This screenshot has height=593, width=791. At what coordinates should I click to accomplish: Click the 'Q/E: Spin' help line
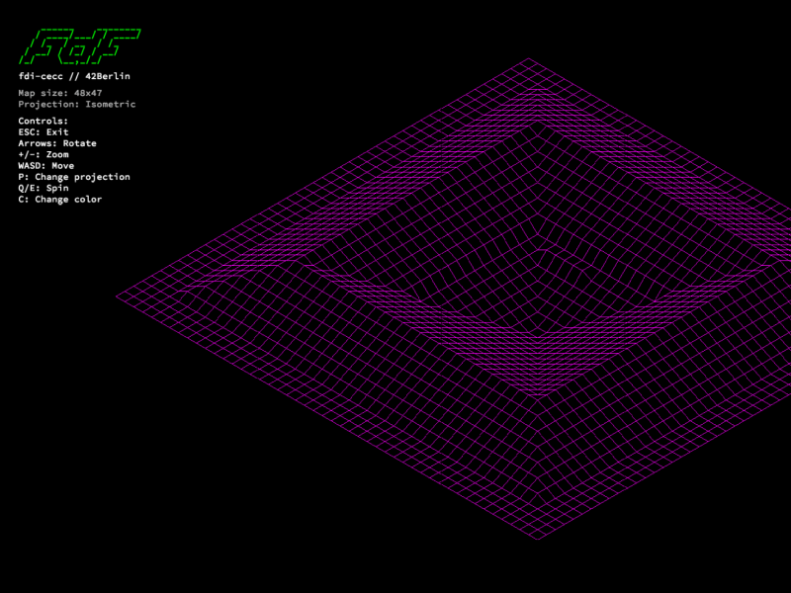point(44,188)
